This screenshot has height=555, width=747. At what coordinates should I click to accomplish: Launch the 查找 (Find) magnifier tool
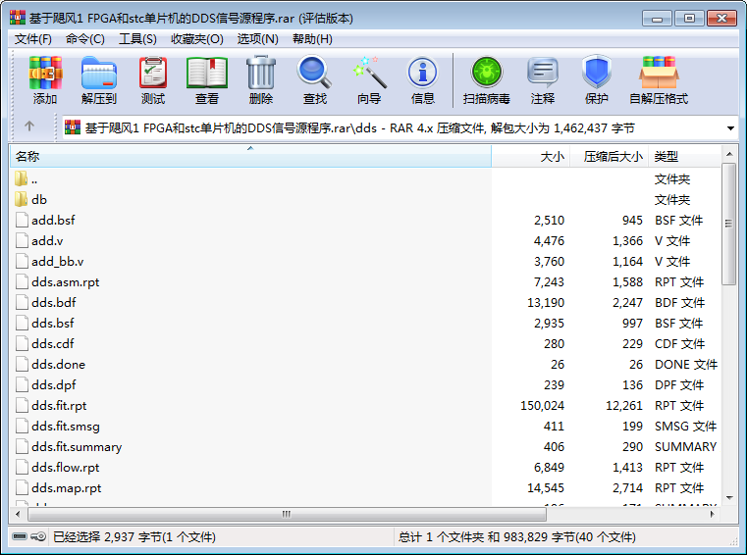click(x=315, y=80)
